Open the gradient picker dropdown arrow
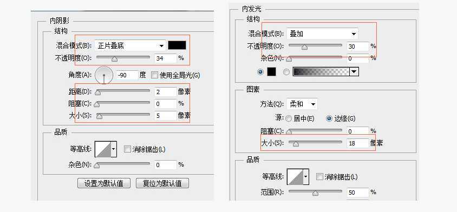This screenshot has width=457, height=212. [x=355, y=71]
